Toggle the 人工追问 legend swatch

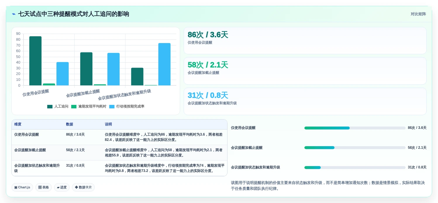[50, 107]
